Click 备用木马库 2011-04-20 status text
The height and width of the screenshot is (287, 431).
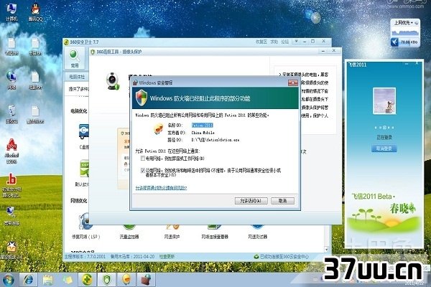(132, 257)
